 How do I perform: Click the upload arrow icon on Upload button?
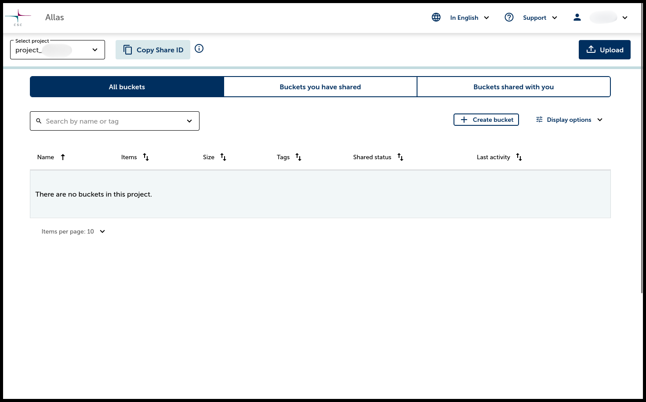591,49
